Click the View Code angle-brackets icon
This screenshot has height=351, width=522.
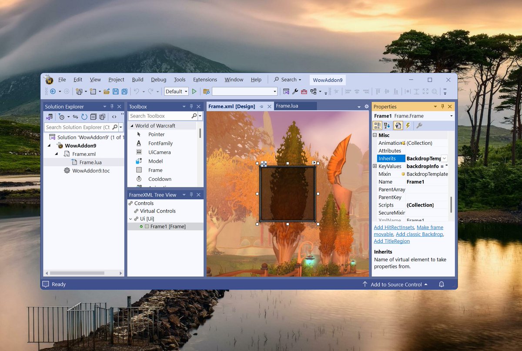tap(114, 117)
